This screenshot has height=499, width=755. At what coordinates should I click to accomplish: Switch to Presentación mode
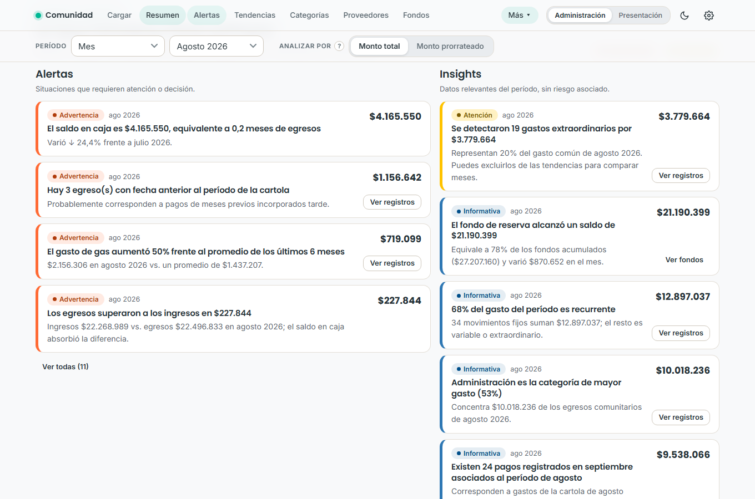coord(640,16)
